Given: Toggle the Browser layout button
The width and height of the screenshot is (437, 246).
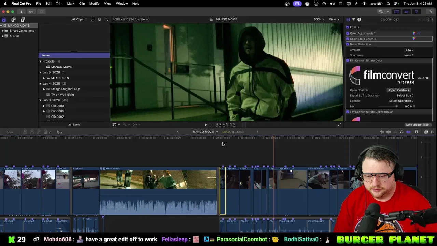Looking at the screenshot, I should click(396, 12).
